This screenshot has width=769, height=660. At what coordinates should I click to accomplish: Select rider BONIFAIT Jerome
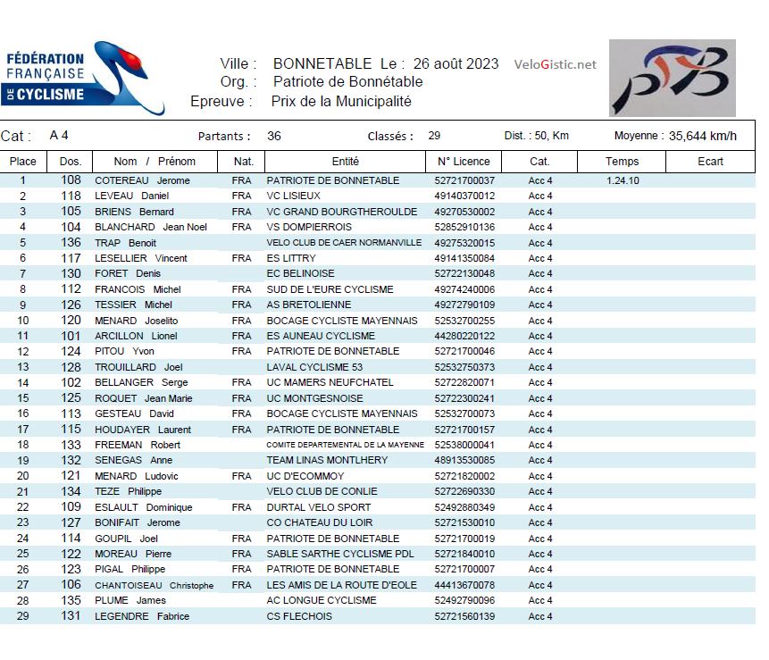(138, 522)
